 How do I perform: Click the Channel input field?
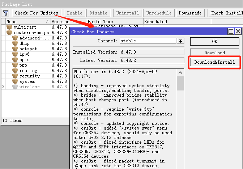(148, 41)
